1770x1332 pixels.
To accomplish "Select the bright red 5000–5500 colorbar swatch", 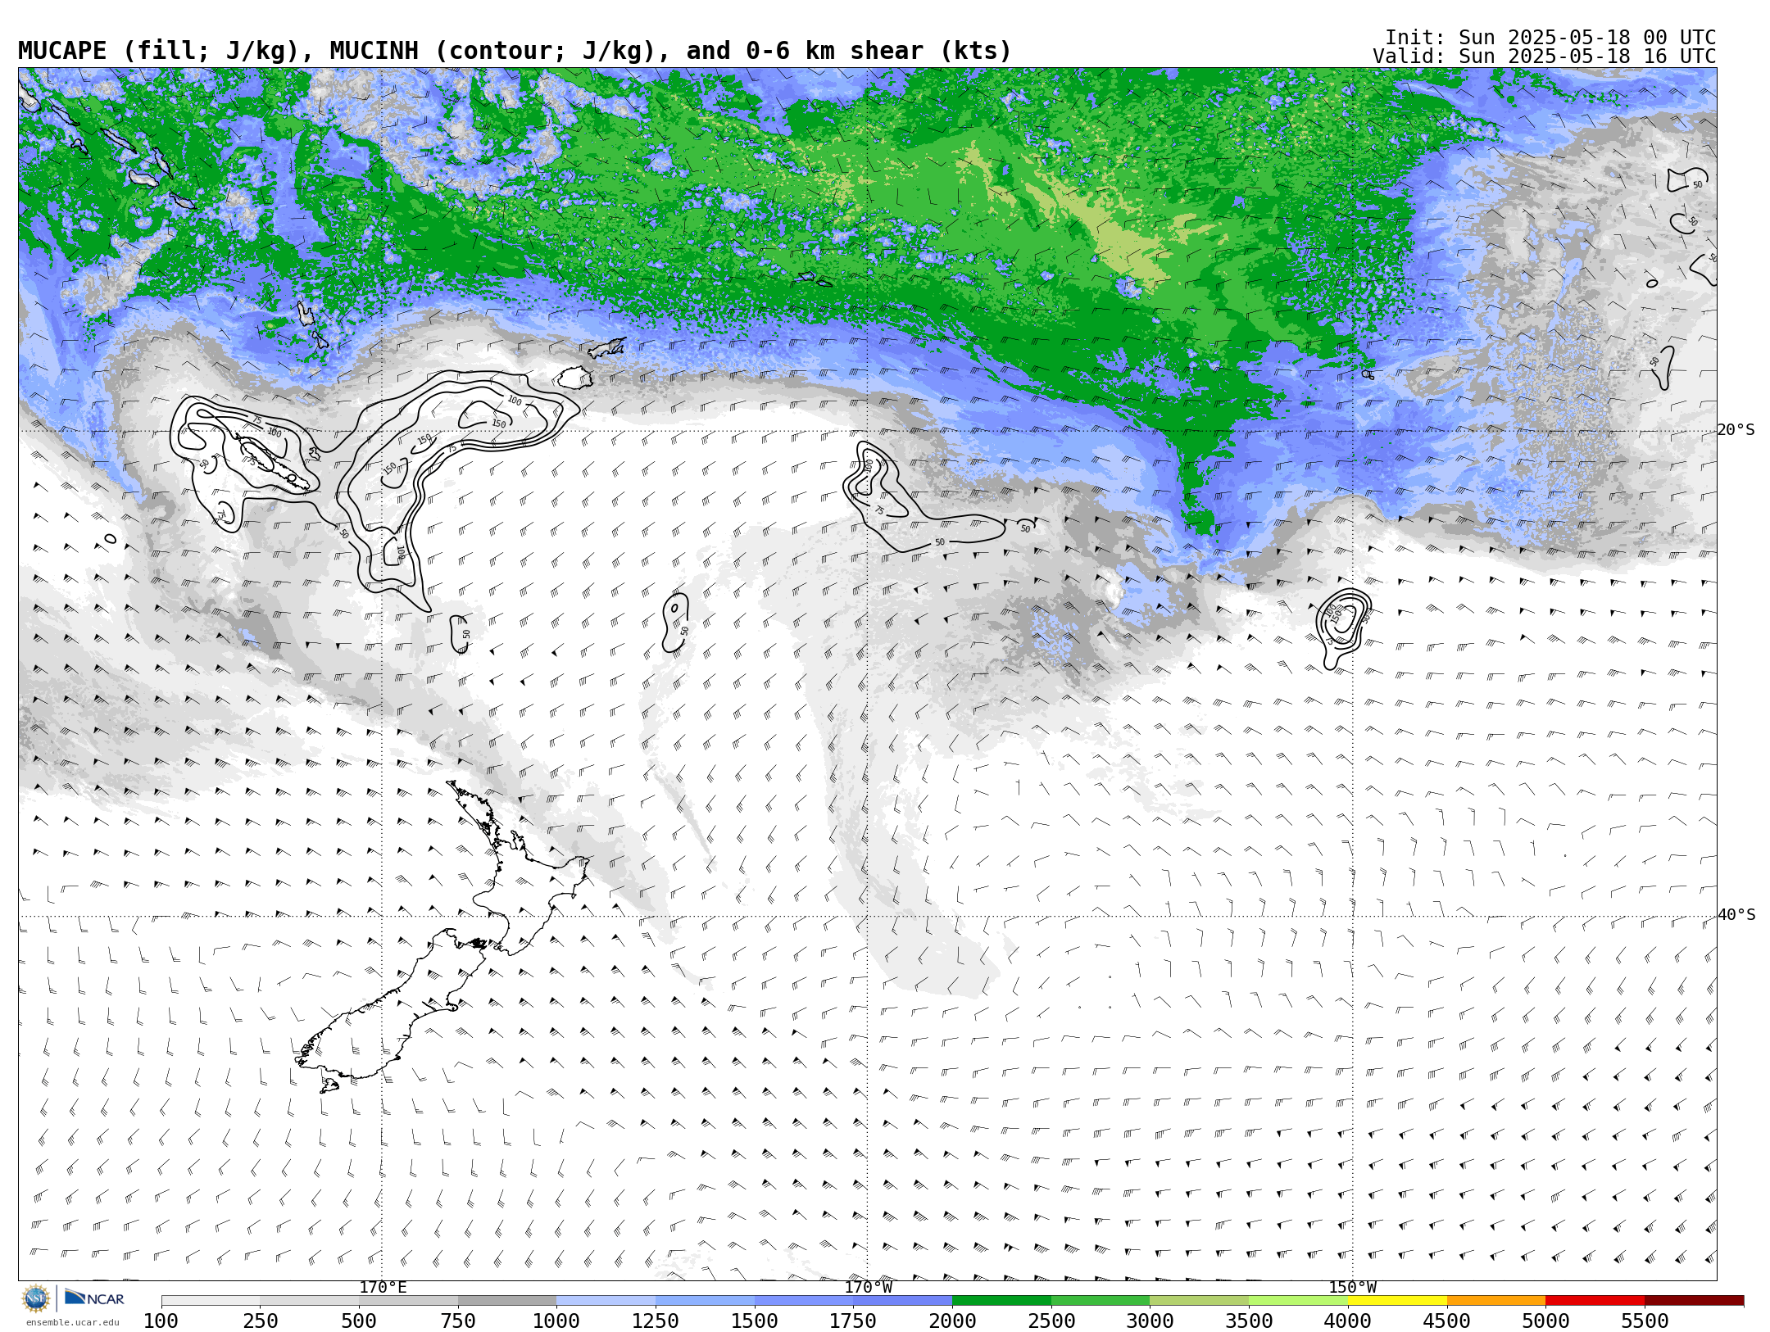I will (1595, 1301).
